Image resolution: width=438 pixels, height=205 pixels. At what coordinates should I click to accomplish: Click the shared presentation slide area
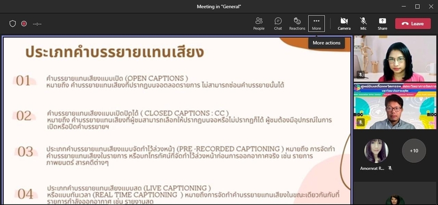pyautogui.click(x=177, y=120)
